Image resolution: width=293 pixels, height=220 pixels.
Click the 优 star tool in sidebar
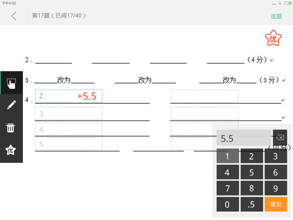[10, 150]
